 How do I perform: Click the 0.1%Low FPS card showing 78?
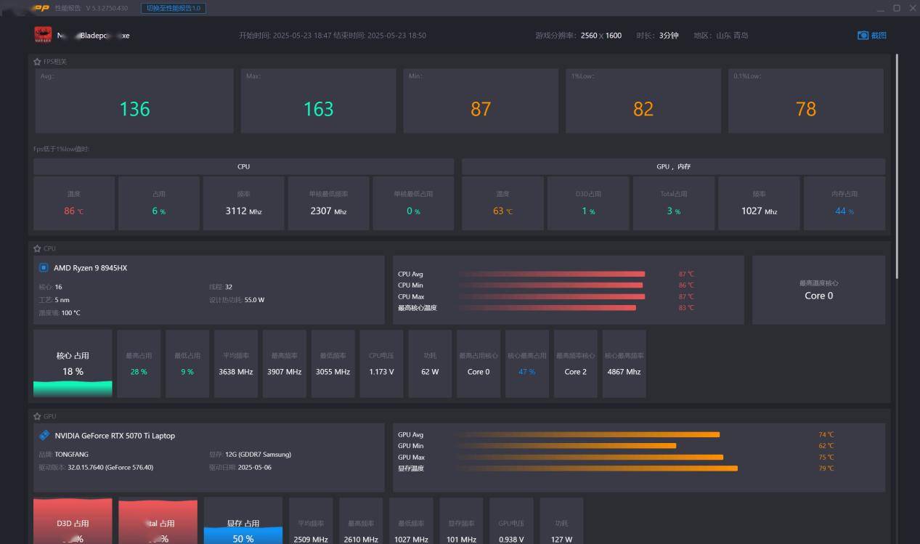click(805, 101)
